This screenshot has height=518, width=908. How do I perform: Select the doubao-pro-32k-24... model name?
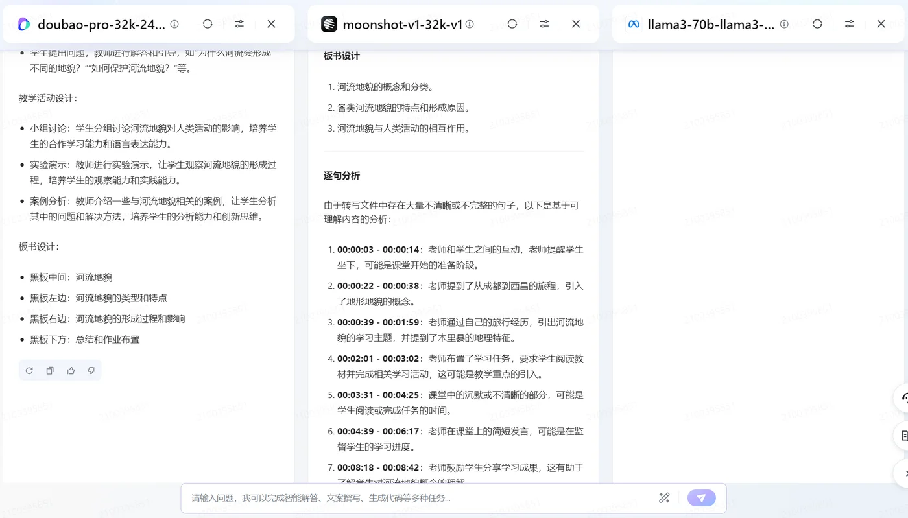(101, 25)
